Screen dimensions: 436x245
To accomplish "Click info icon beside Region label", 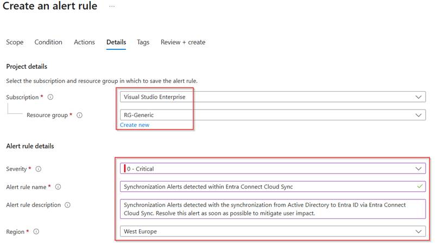I will (36, 232).
